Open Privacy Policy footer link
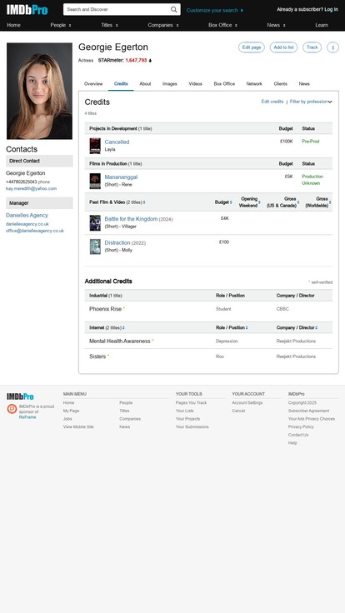This screenshot has height=613, width=345. (301, 427)
